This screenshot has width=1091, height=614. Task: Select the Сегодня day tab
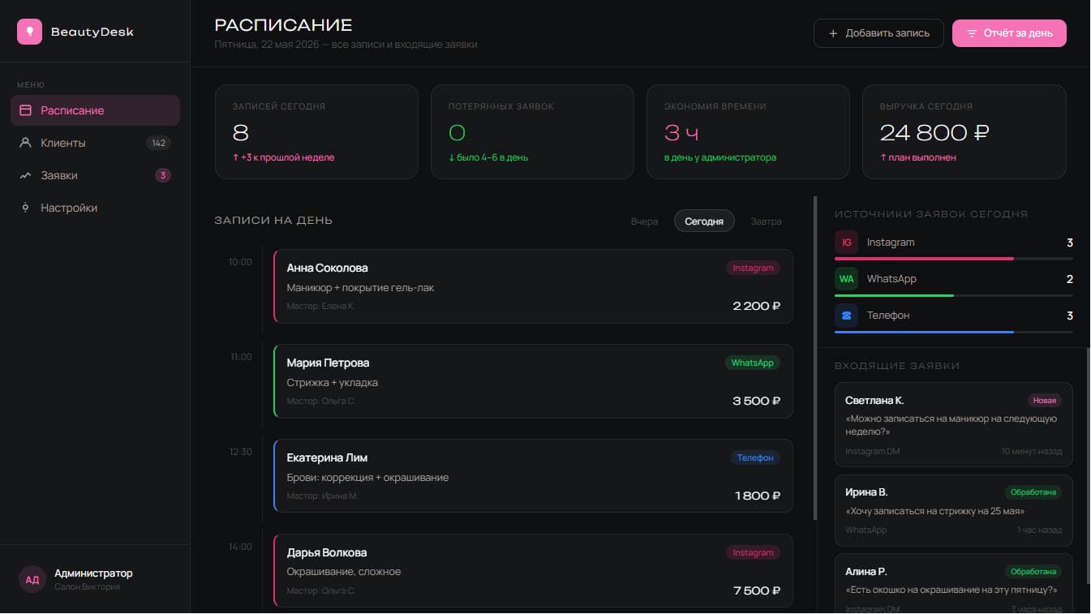[x=704, y=221]
